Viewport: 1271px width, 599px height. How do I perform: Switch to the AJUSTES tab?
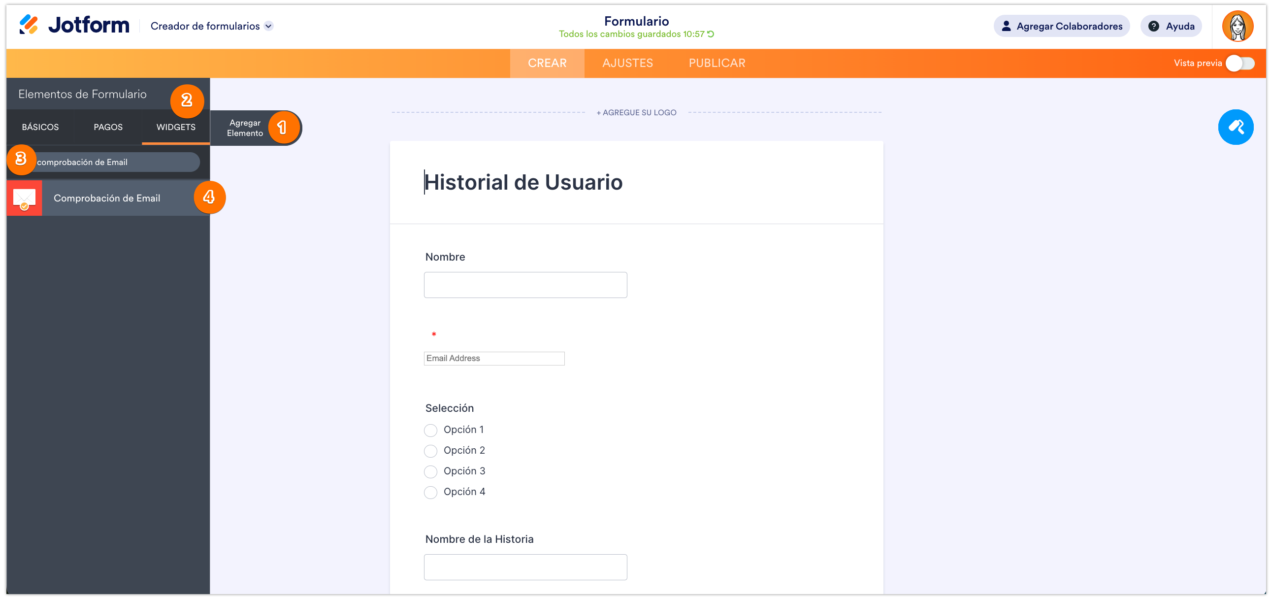coord(627,63)
